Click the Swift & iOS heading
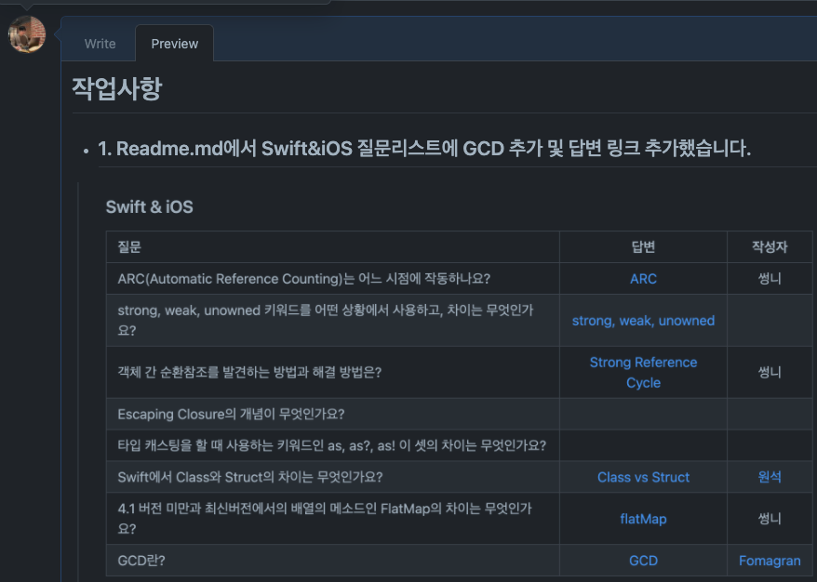817x582 pixels. click(x=150, y=206)
